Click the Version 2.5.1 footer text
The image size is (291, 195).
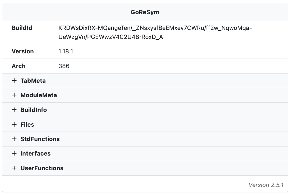point(266,185)
